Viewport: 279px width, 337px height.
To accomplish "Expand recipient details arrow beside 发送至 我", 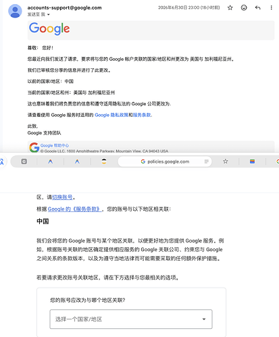I will click(49, 15).
